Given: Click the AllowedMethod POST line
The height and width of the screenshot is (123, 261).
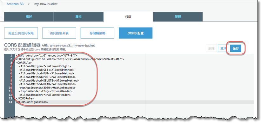Looking at the screenshot, I should [x=47, y=77].
